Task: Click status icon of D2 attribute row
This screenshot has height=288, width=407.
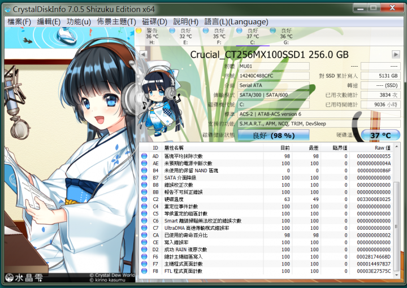Action: click(x=144, y=250)
